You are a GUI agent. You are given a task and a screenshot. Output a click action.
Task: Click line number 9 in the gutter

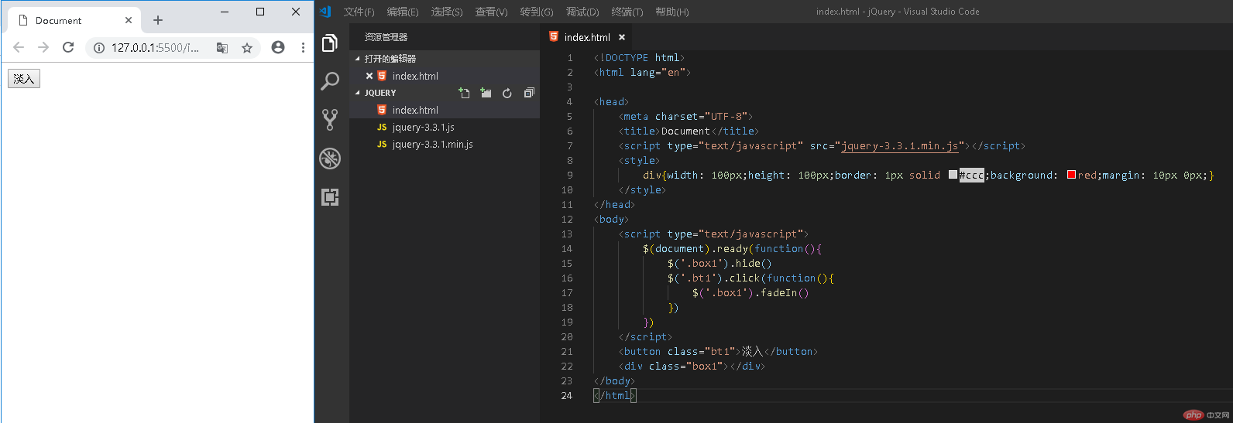pyautogui.click(x=570, y=175)
